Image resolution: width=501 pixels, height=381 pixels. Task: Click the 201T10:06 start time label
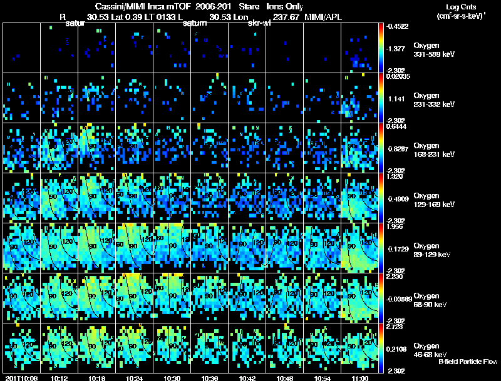pos(21,378)
